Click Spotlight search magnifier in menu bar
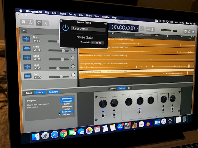This screenshot has height=148, width=198. 191,24
